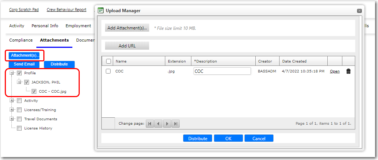
Task: Delete the COC attachment with trash icon
Action: coord(348,71)
